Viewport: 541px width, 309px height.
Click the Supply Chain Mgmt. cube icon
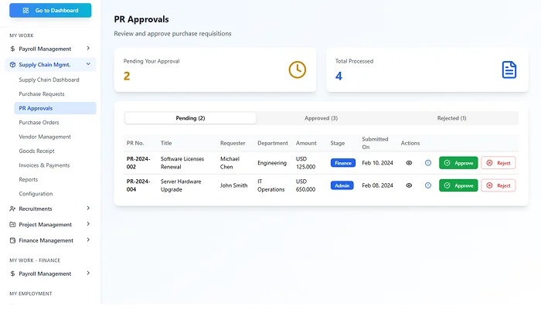coord(12,65)
